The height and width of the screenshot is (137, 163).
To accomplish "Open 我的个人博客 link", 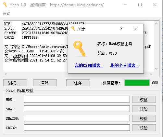I will pos(124,65).
